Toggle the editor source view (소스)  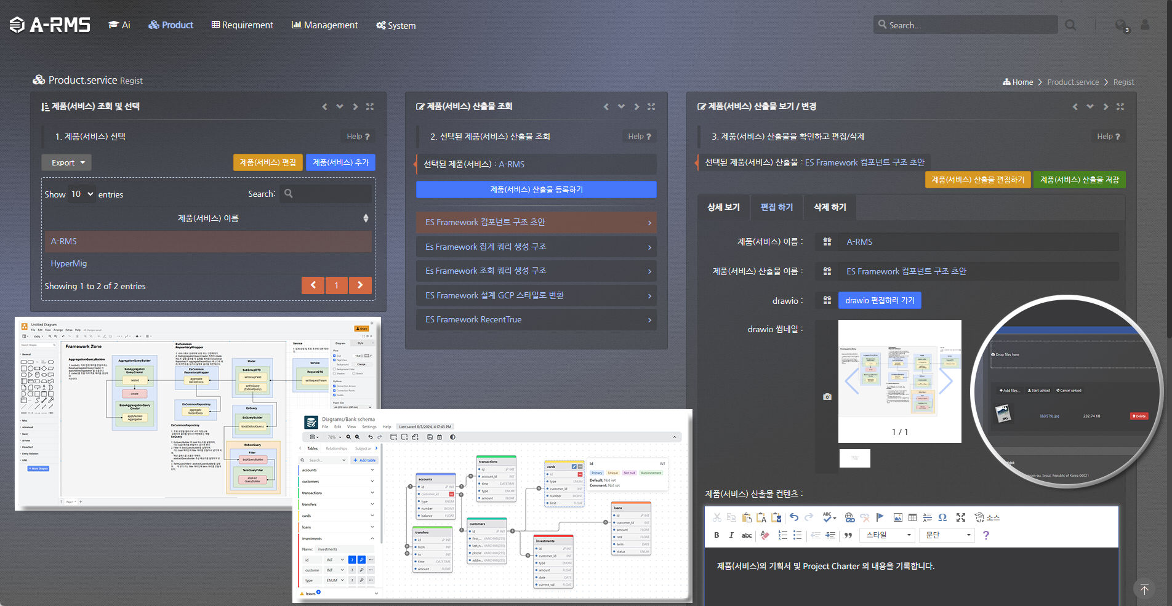click(x=987, y=517)
